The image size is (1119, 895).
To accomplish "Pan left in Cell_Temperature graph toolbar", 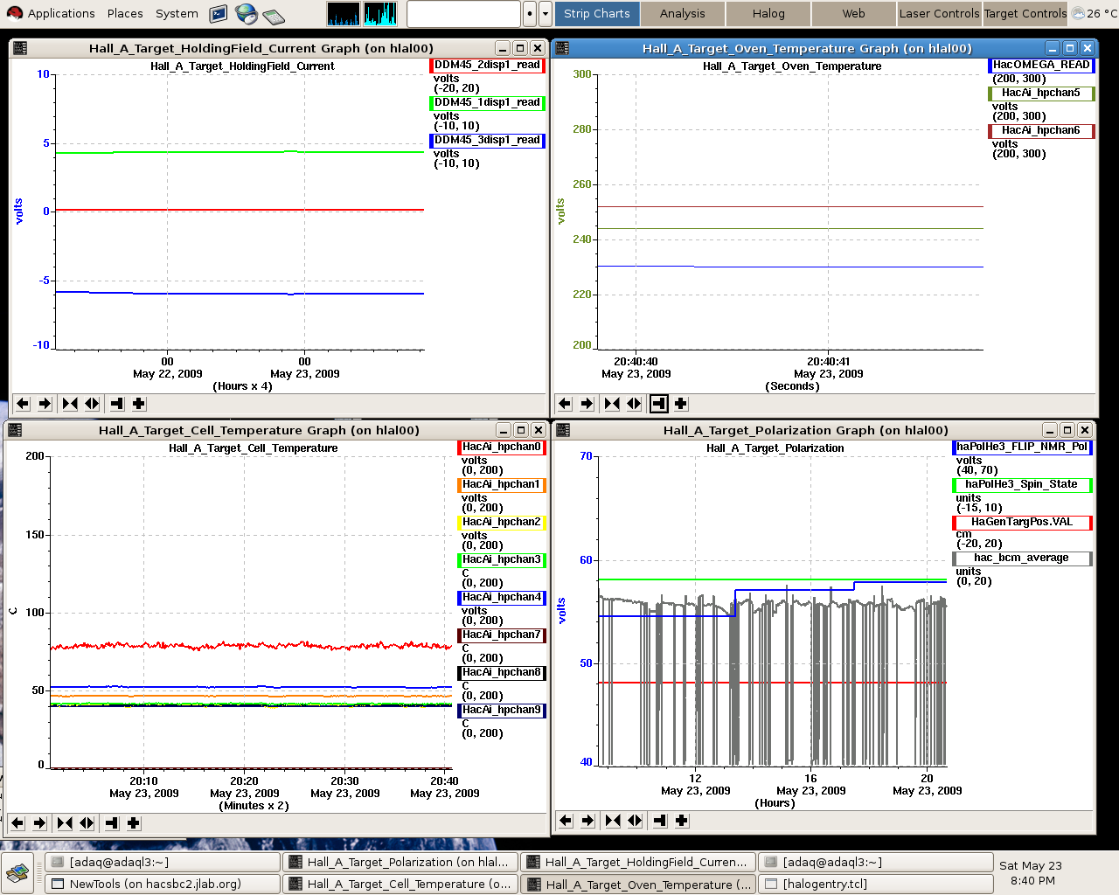I will (x=17, y=823).
